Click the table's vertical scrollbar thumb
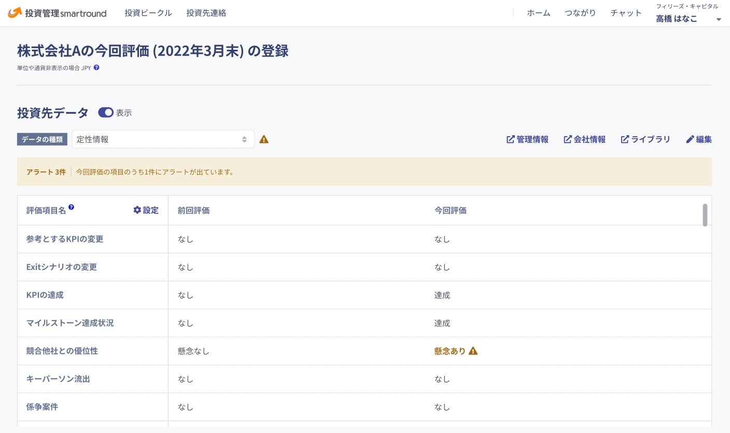The height and width of the screenshot is (433, 730). point(705,215)
